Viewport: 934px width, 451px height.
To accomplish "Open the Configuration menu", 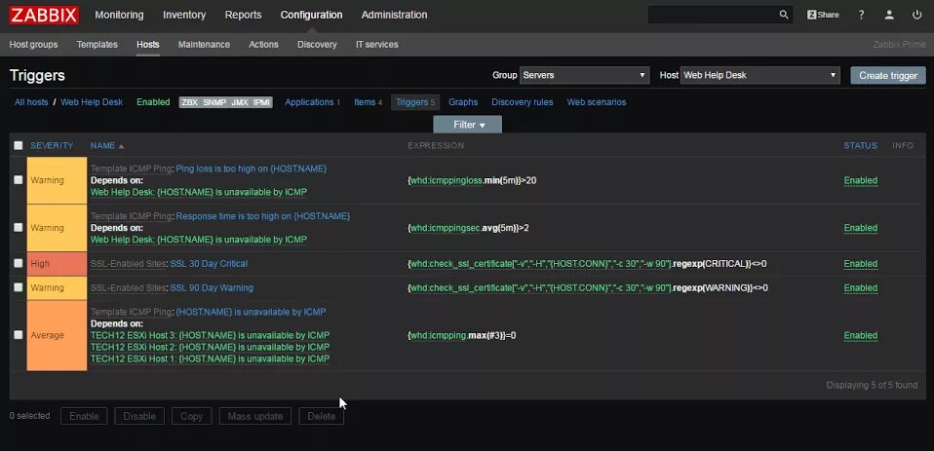I will click(x=312, y=15).
